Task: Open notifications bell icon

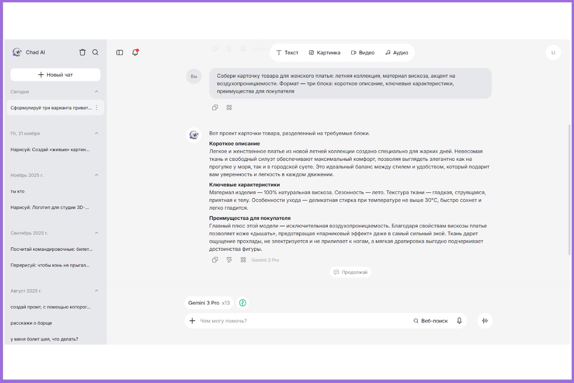Action: coord(135,53)
